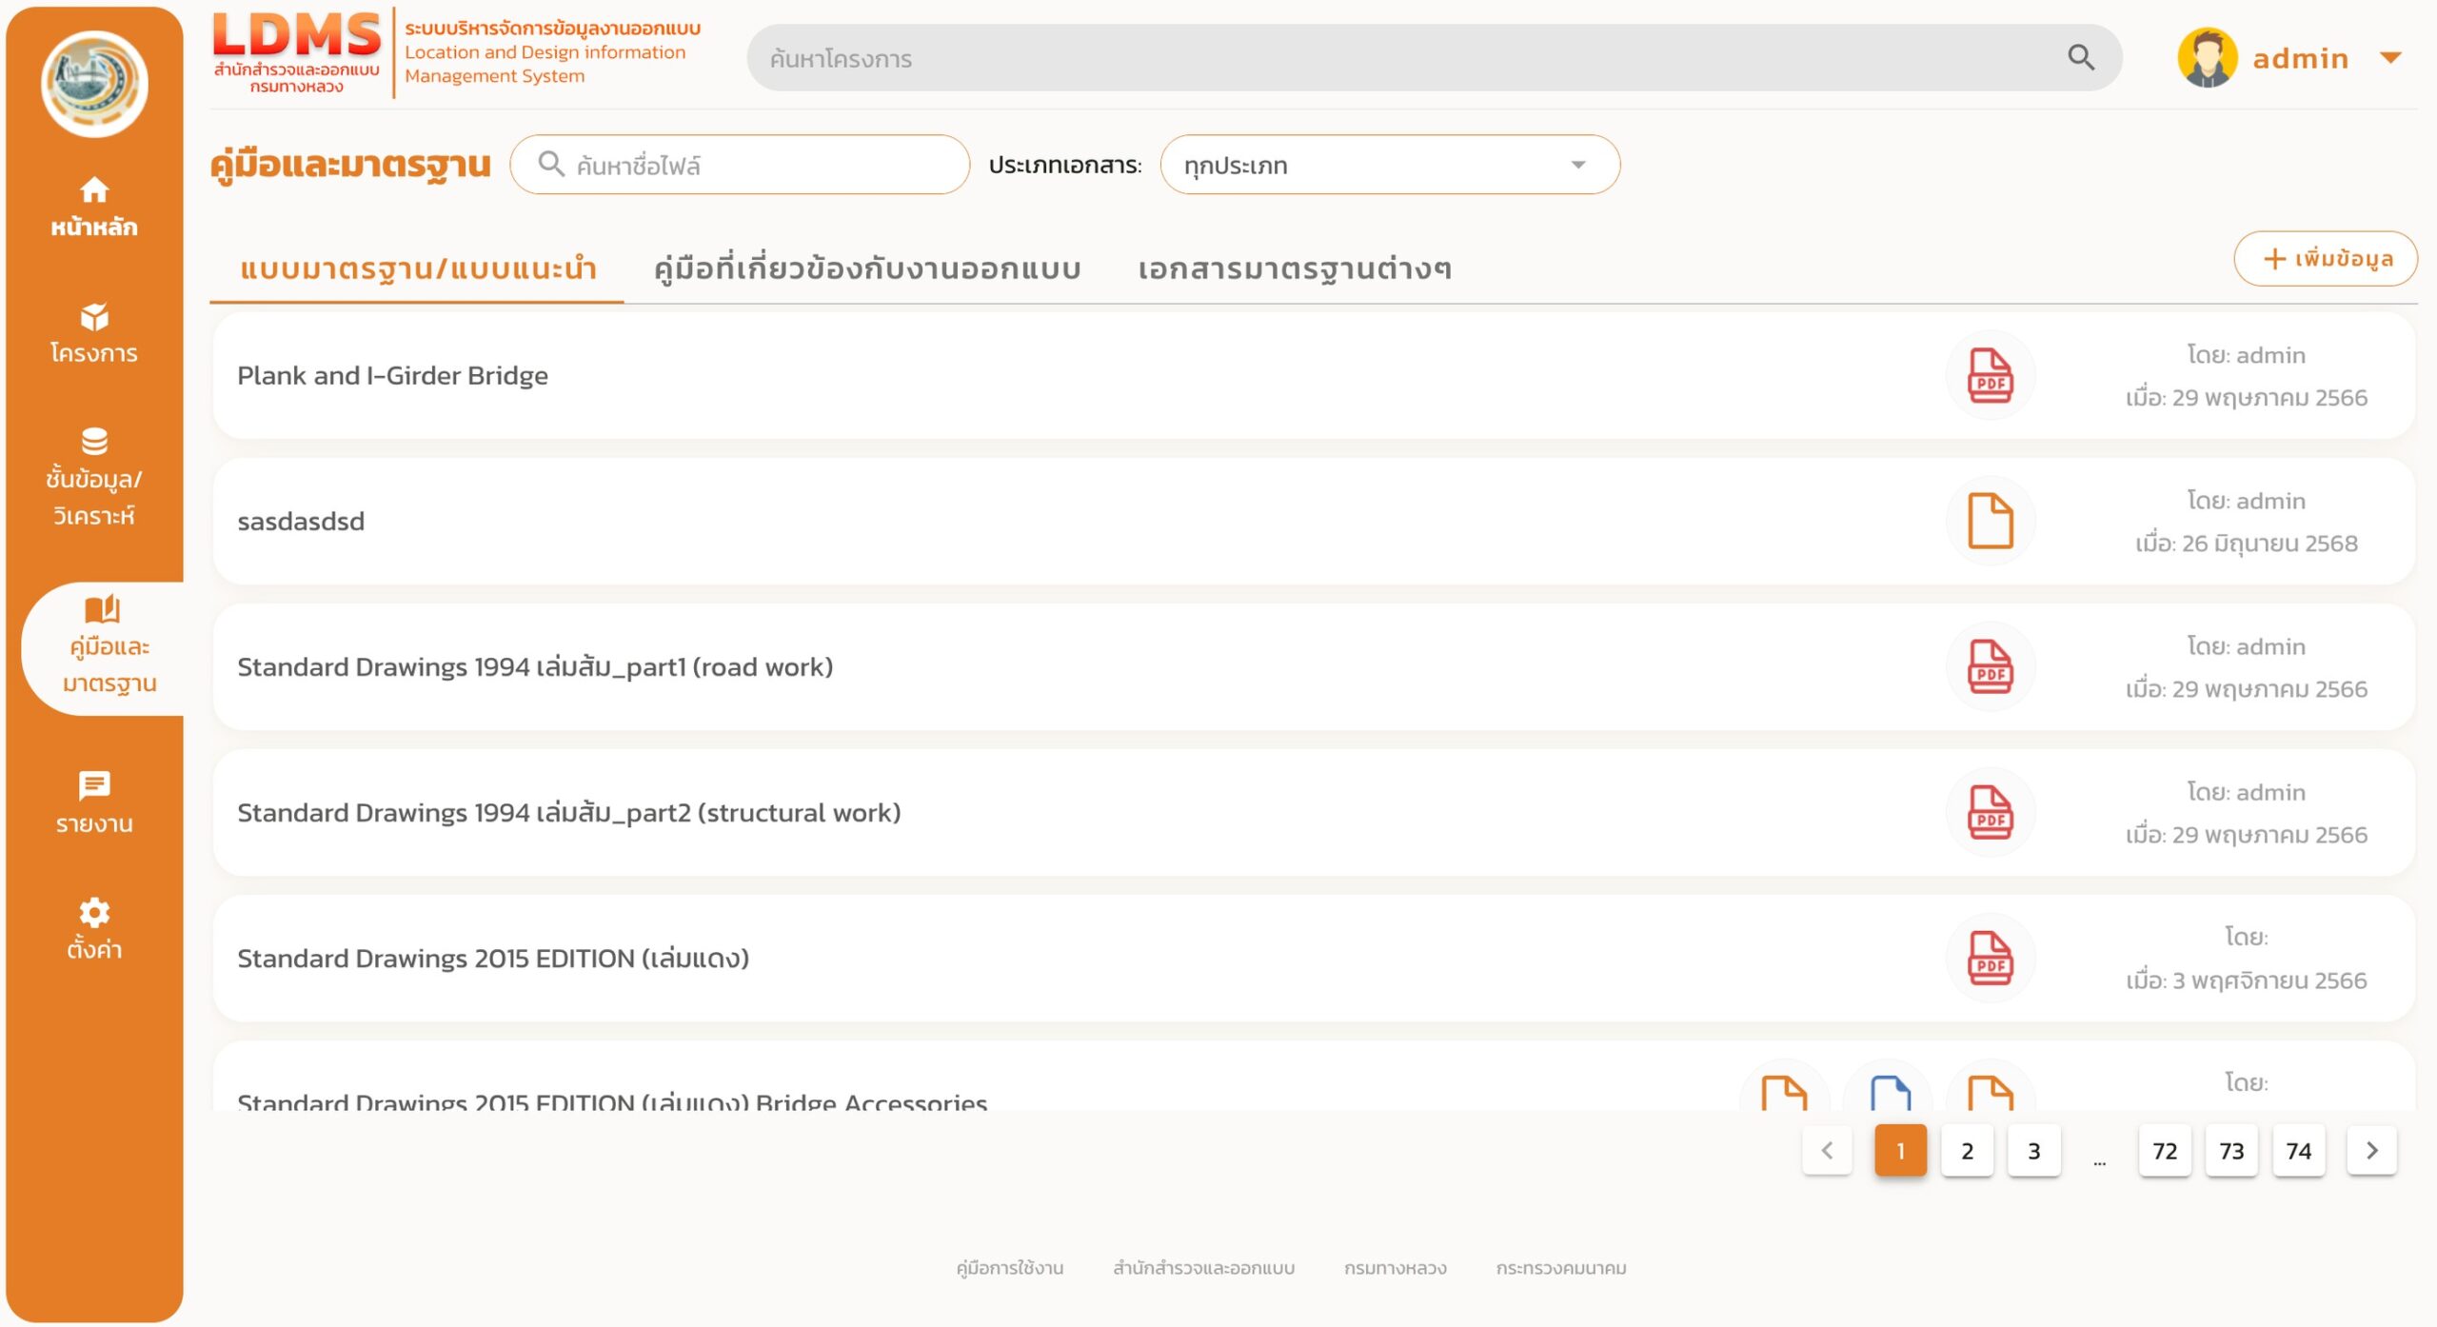2437x1327 pixels.
Task: Open the กรมทางหลวง footer link
Action: [1396, 1268]
